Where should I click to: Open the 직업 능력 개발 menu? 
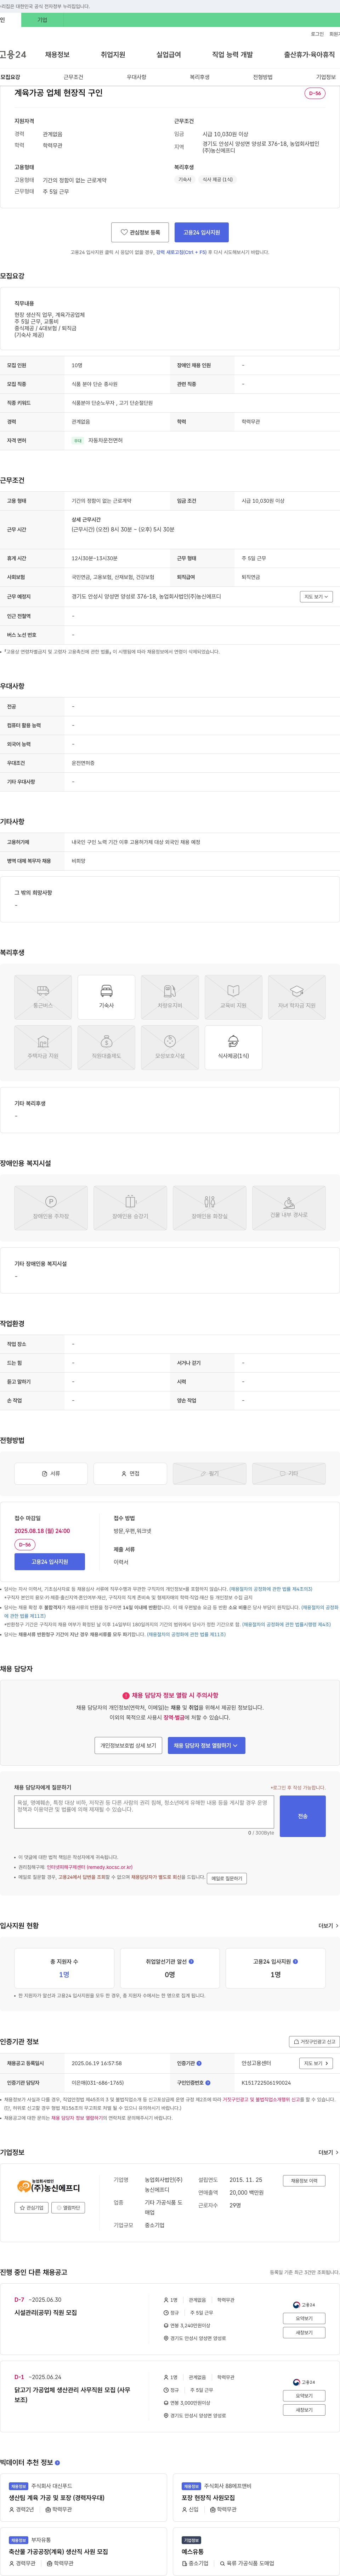232,55
